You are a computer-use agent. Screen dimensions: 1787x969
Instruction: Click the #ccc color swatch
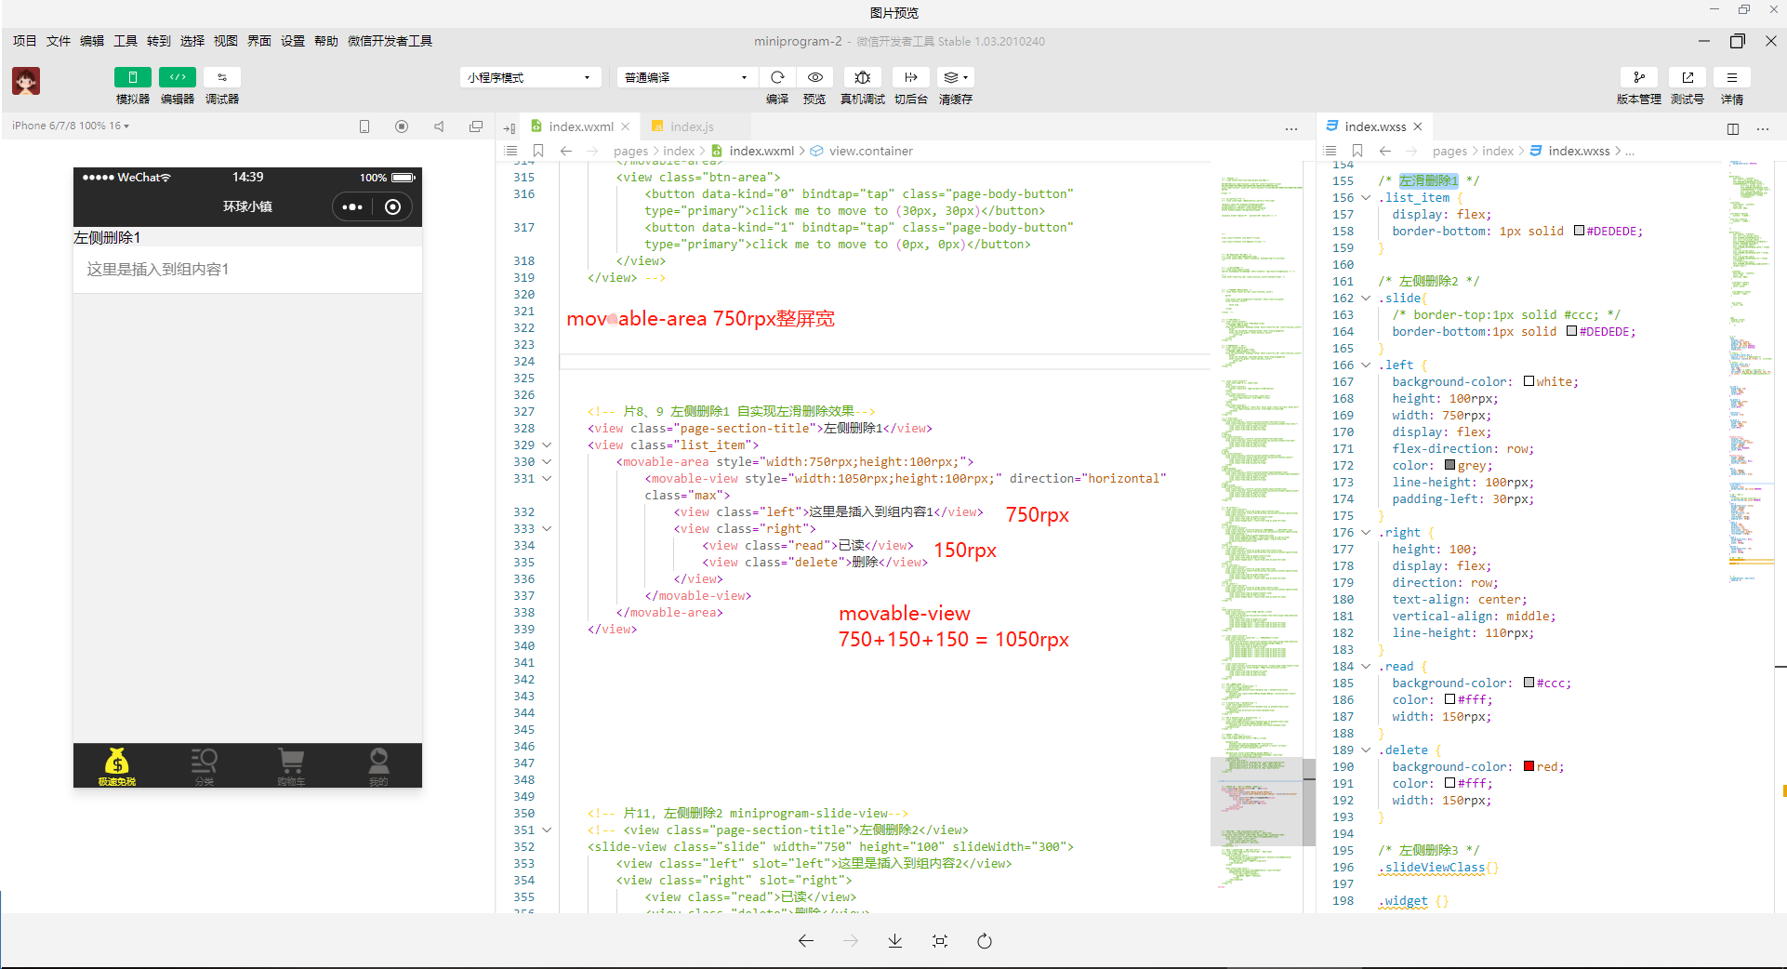(x=1529, y=683)
